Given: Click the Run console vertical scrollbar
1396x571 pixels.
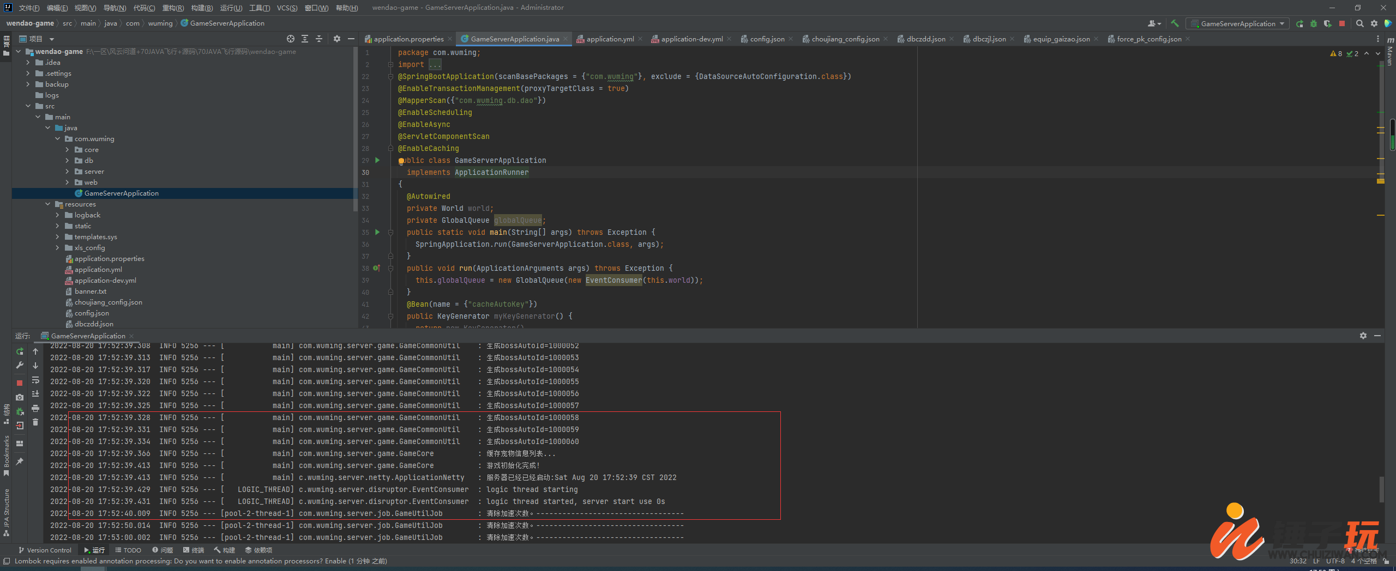Looking at the screenshot, I should [1381, 489].
